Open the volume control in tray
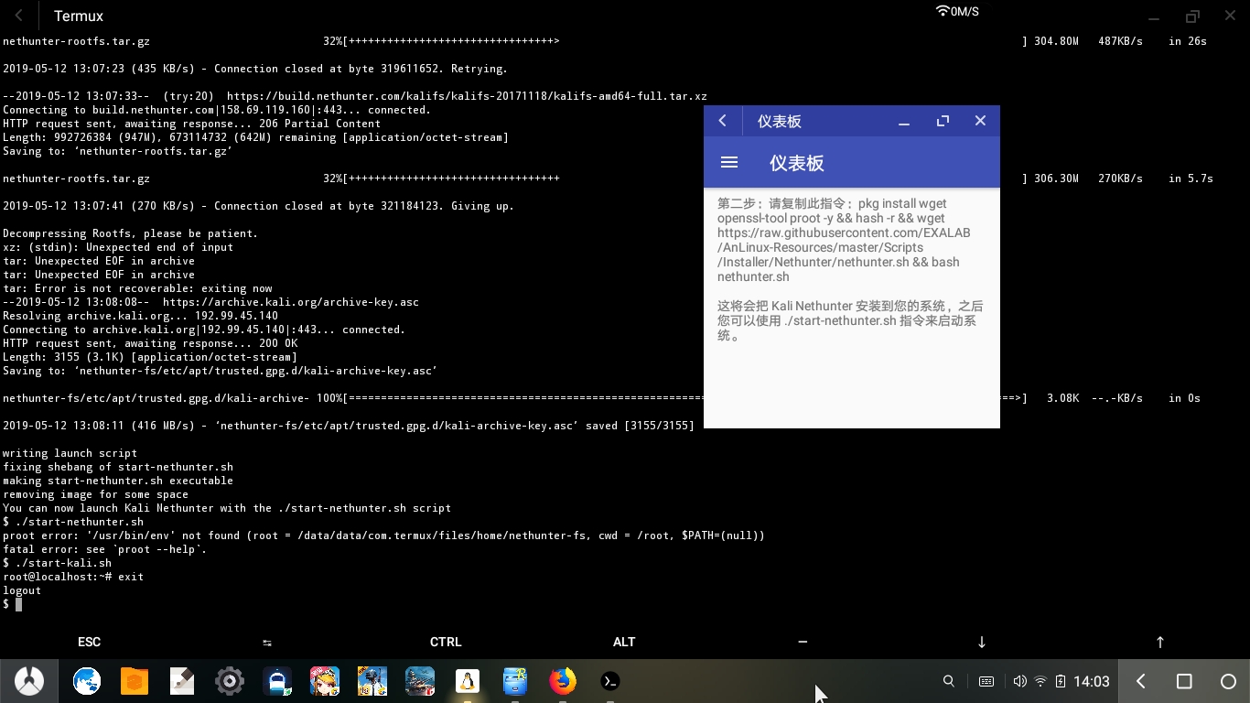Image resolution: width=1250 pixels, height=703 pixels. (1019, 681)
